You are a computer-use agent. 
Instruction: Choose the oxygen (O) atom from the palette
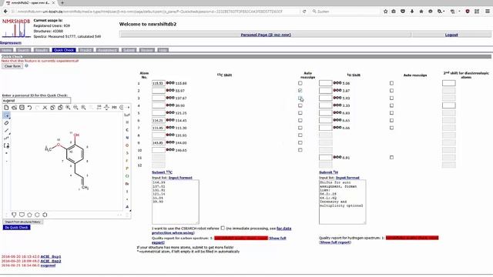127,145
